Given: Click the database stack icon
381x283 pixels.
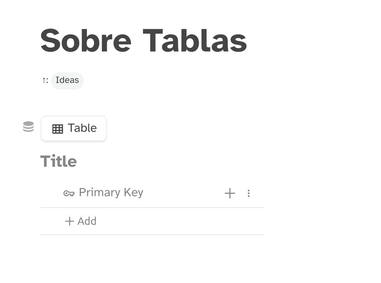Looking at the screenshot, I should click(28, 127).
